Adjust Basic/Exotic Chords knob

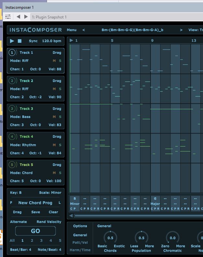pos(110,238)
